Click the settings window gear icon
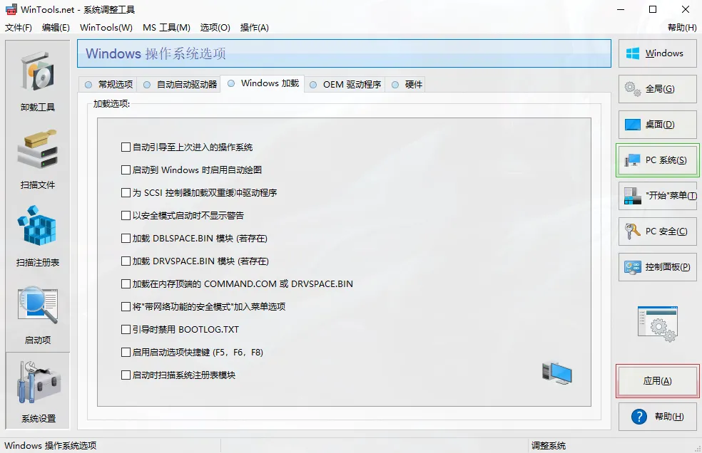Image resolution: width=702 pixels, height=453 pixels. tap(658, 324)
